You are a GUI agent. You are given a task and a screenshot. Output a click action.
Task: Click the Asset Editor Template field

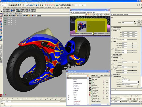[98, 76]
